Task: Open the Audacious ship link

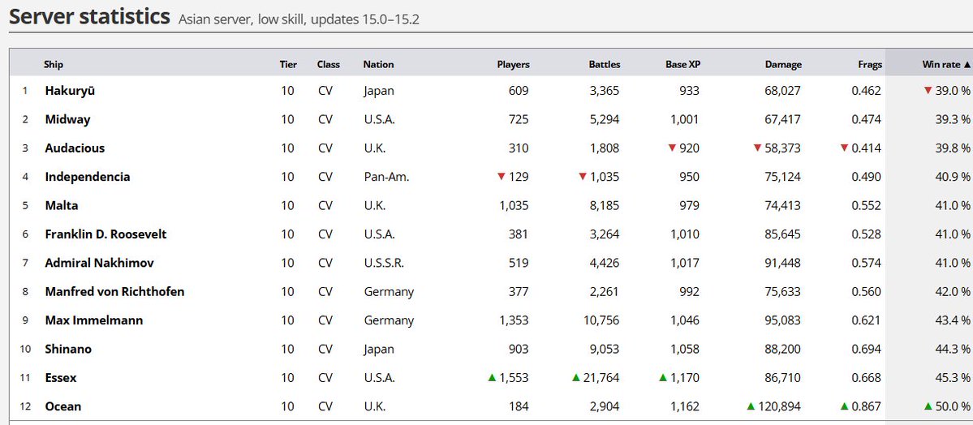Action: pyautogui.click(x=75, y=148)
